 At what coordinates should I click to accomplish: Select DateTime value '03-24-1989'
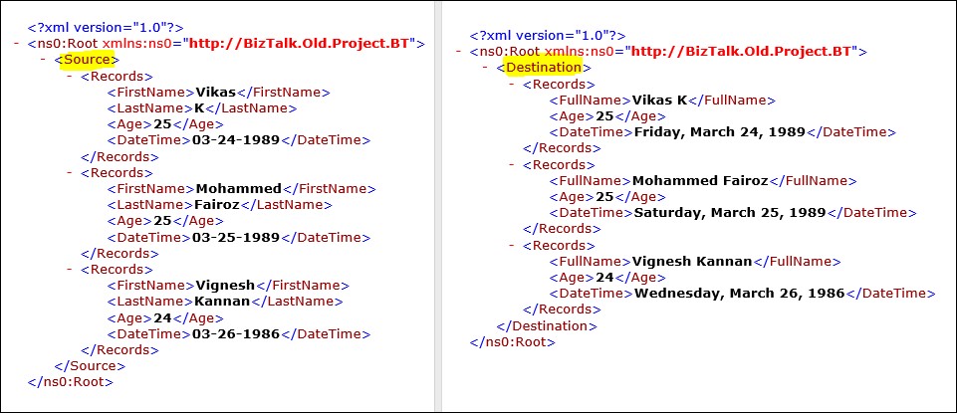point(236,140)
